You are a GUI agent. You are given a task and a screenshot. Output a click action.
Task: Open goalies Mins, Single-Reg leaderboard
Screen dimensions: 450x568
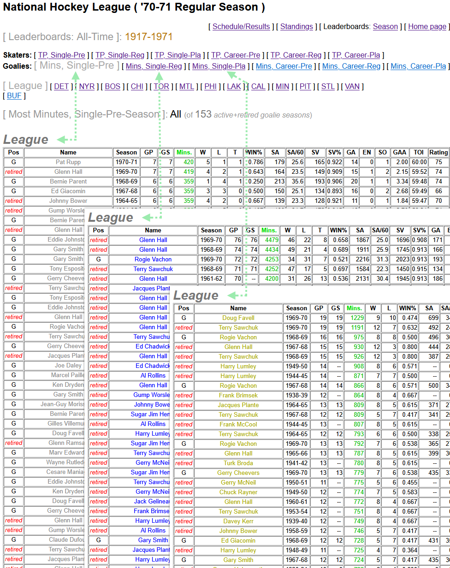(x=154, y=66)
